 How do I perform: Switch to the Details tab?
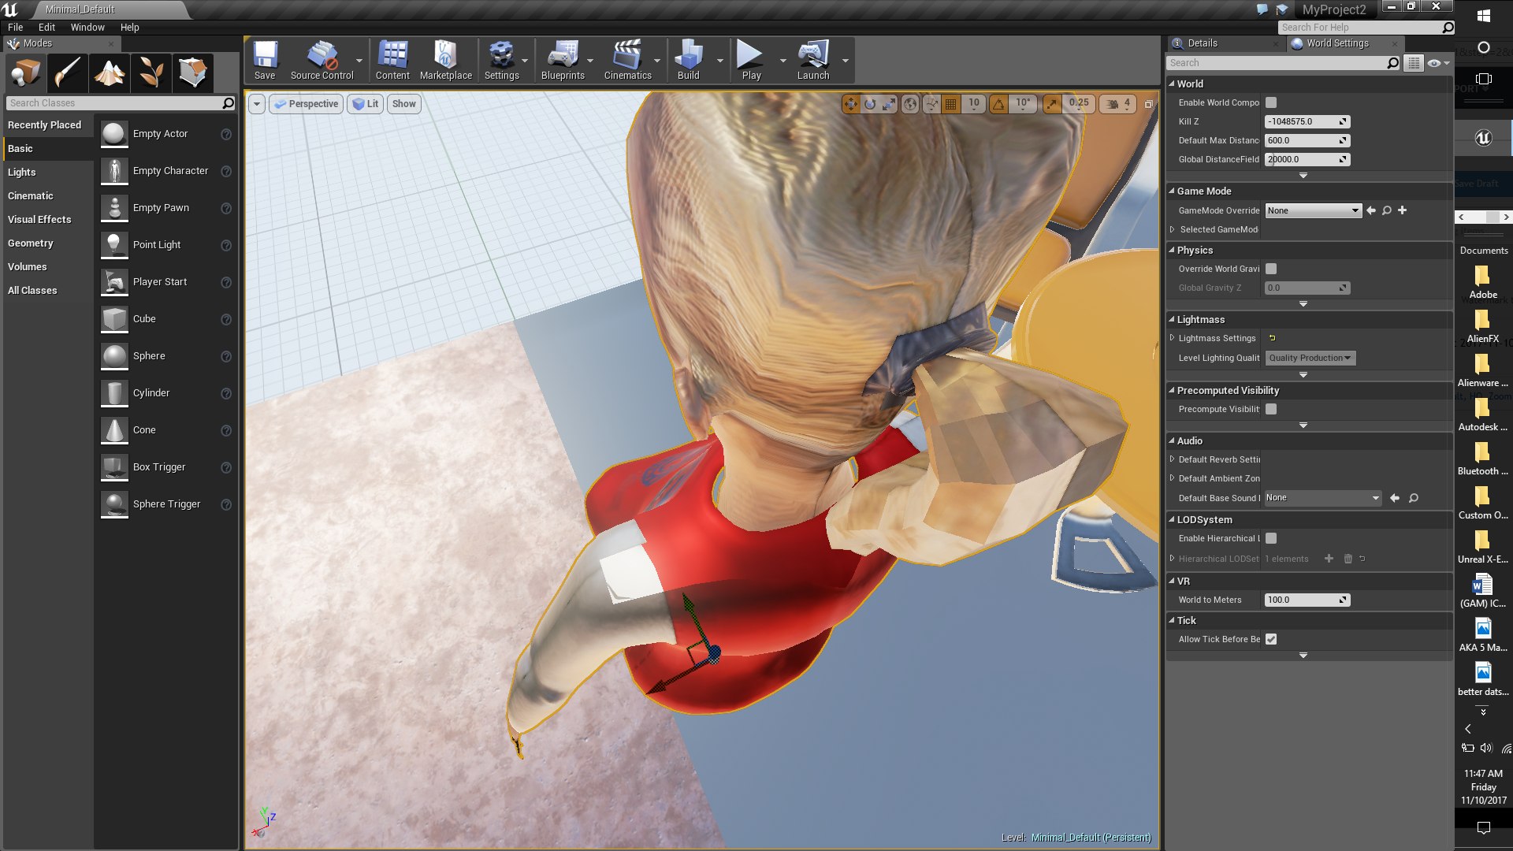(x=1202, y=43)
